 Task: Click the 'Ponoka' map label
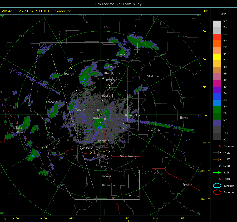tap(120, 54)
